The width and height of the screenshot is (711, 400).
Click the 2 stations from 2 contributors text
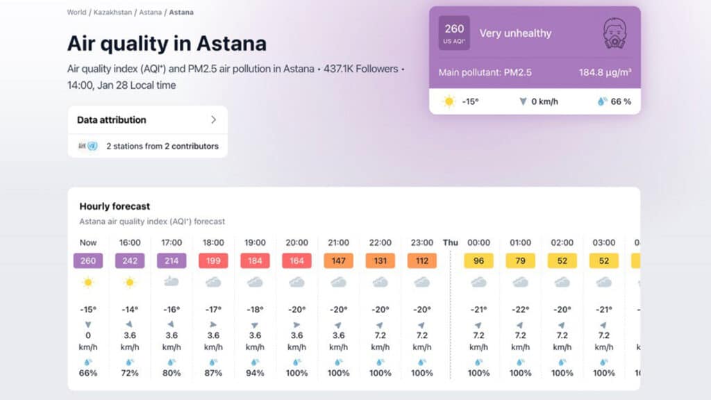point(162,147)
